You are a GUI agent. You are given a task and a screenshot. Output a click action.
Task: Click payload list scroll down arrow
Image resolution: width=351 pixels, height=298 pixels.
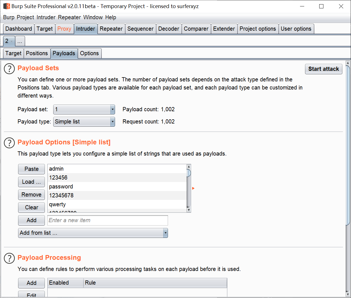pyautogui.click(x=189, y=210)
